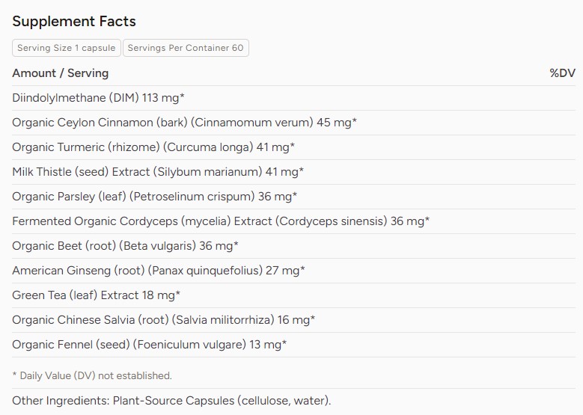The image size is (583, 415).
Task: Click the Fermented Organic Cordyceps row
Action: tap(221, 221)
